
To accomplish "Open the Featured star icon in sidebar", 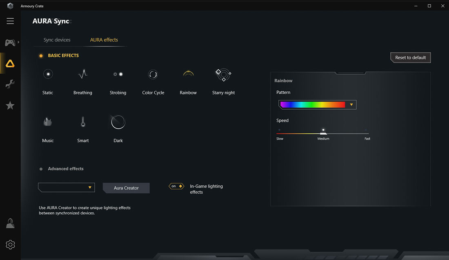I will click(x=10, y=106).
